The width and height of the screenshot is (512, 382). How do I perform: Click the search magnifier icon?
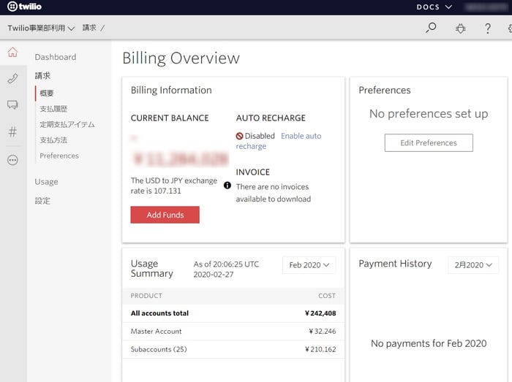coord(431,28)
